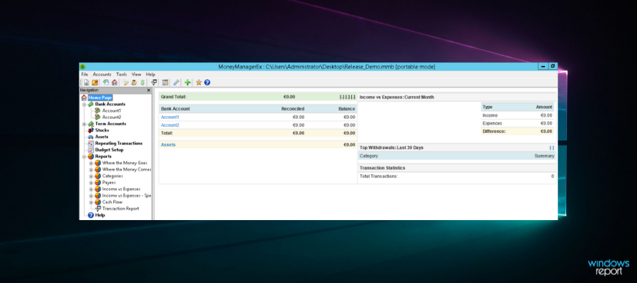Select Account1 in the navigation tree

111,110
